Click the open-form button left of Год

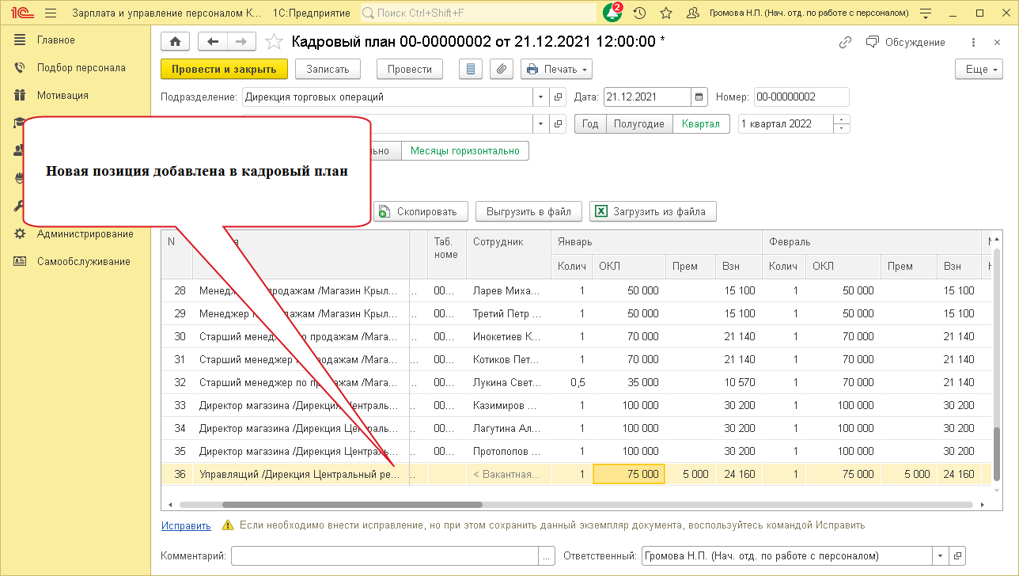[559, 124]
